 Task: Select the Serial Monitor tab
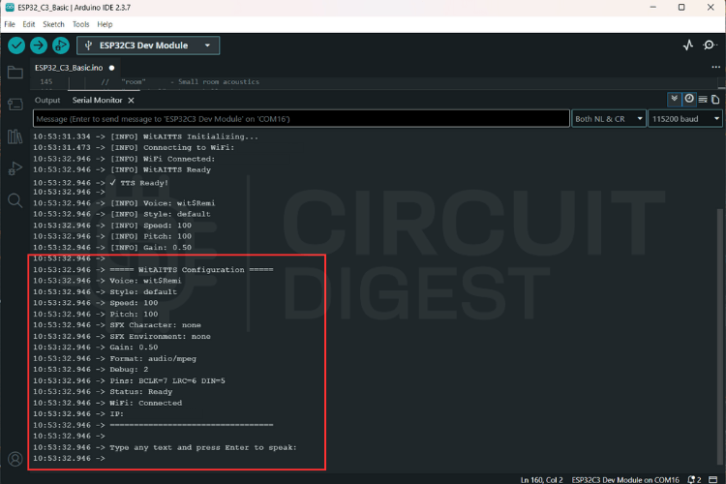tap(97, 100)
